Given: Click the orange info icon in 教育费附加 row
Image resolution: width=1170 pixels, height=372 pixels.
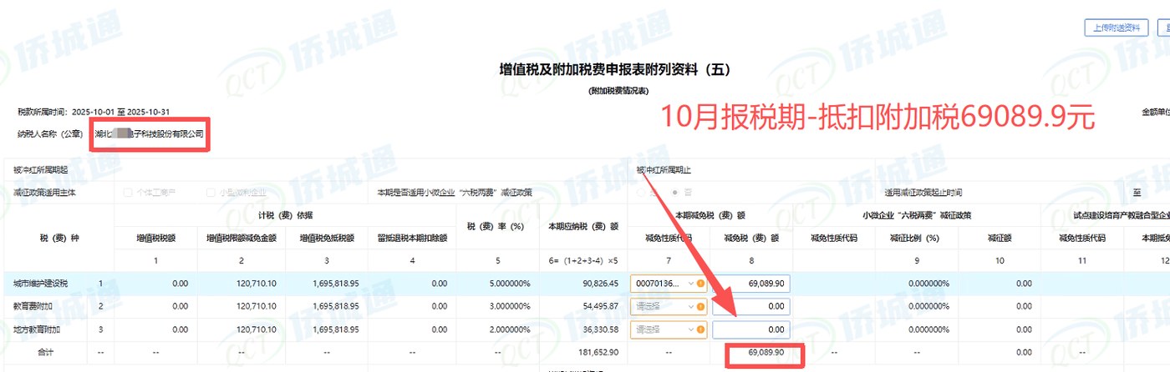Looking at the screenshot, I should [x=700, y=306].
